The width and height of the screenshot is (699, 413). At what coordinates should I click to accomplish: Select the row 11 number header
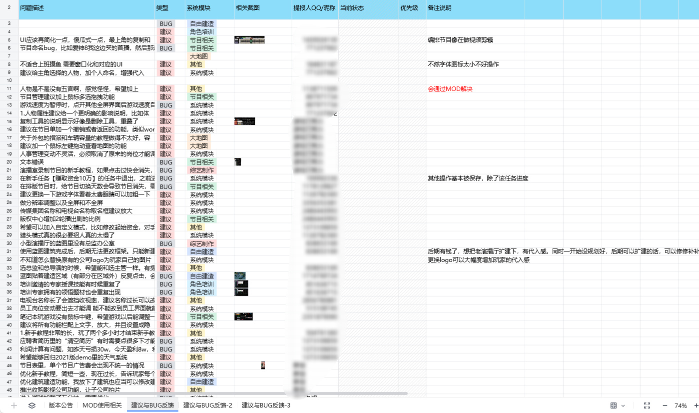9,89
